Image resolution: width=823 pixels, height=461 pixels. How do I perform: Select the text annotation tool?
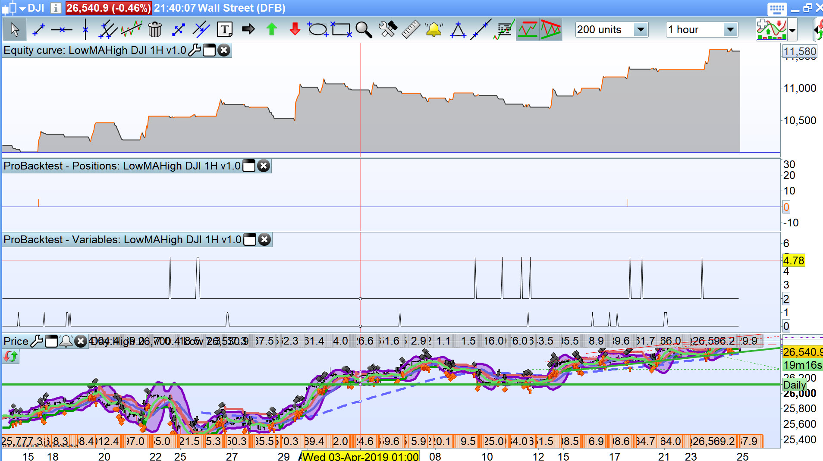tap(224, 30)
